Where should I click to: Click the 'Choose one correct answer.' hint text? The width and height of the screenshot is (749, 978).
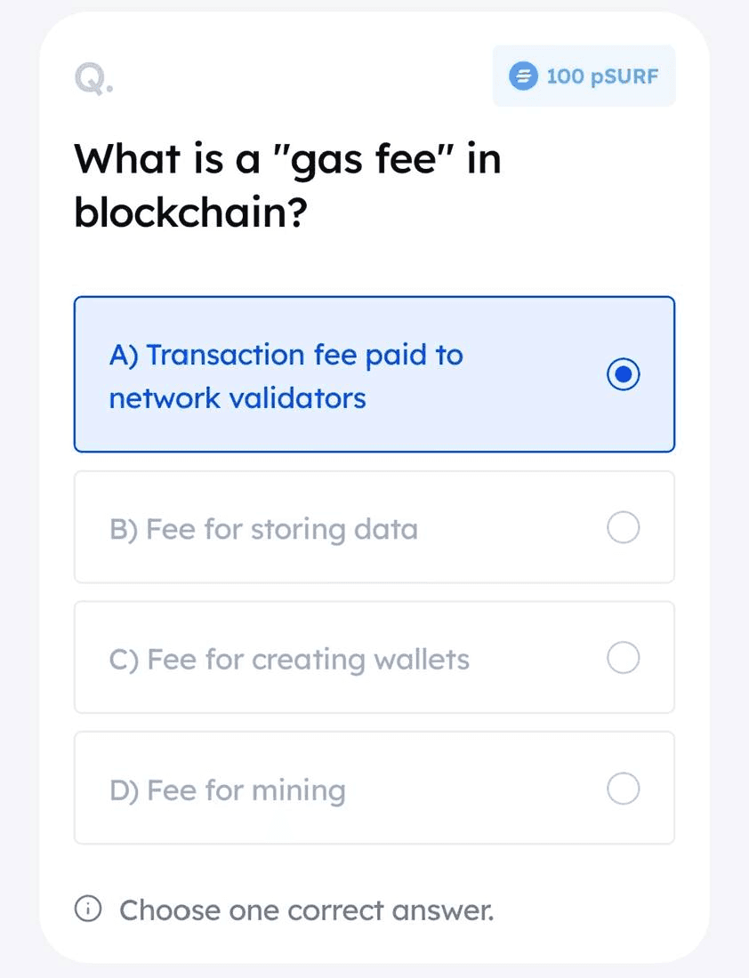coord(307,910)
